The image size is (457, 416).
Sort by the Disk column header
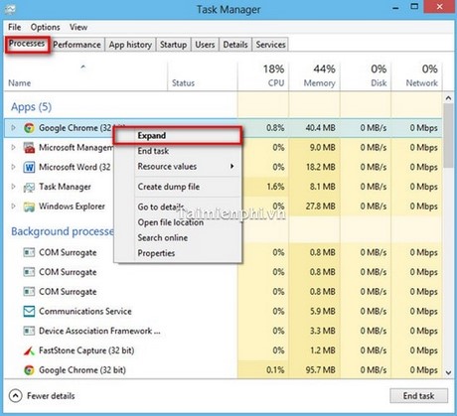tap(366, 76)
